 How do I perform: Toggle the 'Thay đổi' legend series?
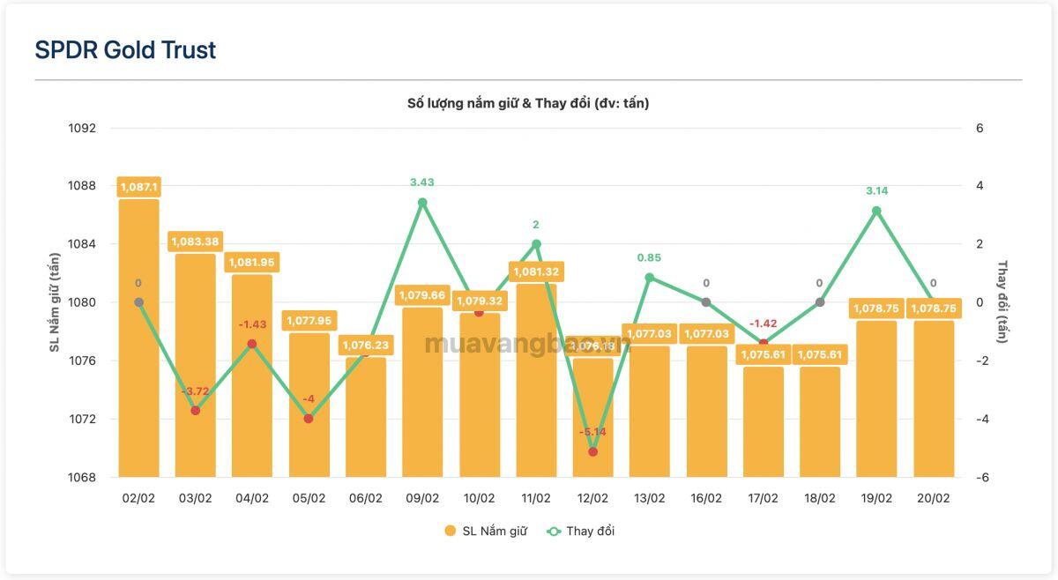click(582, 531)
